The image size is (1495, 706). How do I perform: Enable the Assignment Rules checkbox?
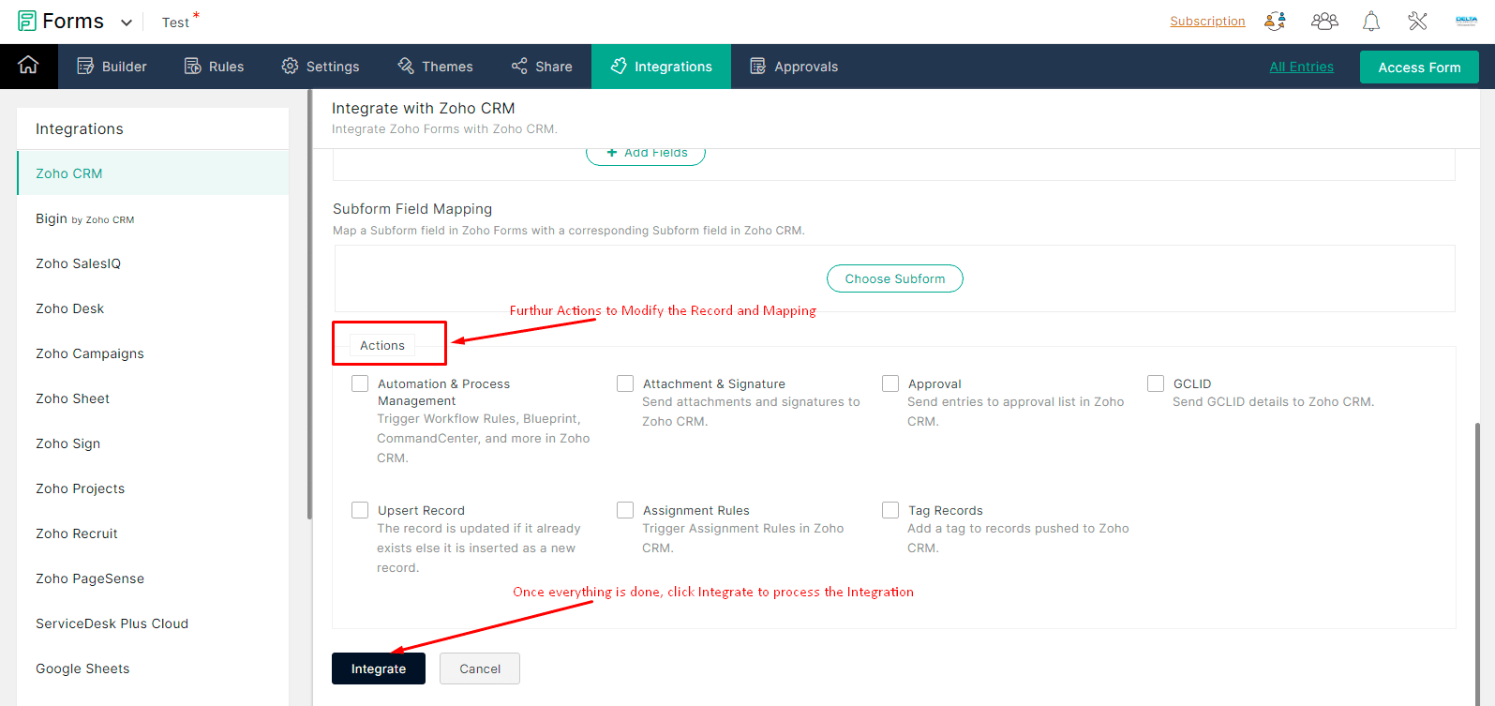(625, 510)
